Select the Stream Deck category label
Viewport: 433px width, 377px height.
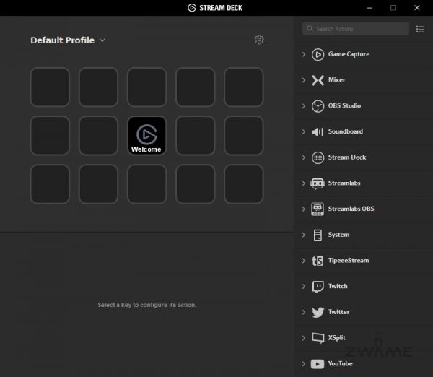click(x=347, y=157)
